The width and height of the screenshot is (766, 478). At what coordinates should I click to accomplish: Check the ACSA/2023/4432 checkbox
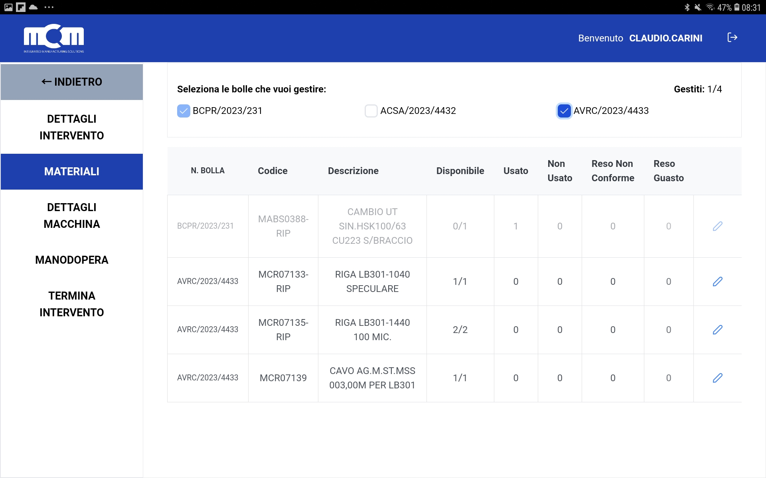371,111
